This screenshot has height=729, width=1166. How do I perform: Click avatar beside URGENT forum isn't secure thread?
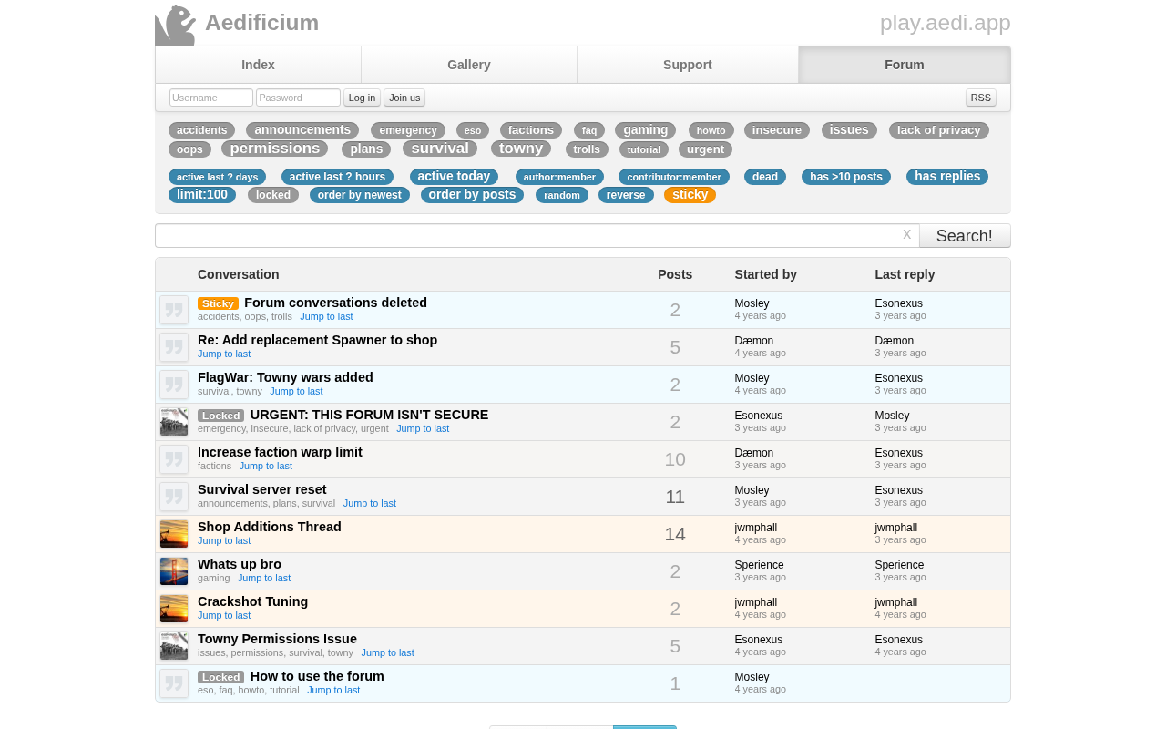(x=174, y=422)
